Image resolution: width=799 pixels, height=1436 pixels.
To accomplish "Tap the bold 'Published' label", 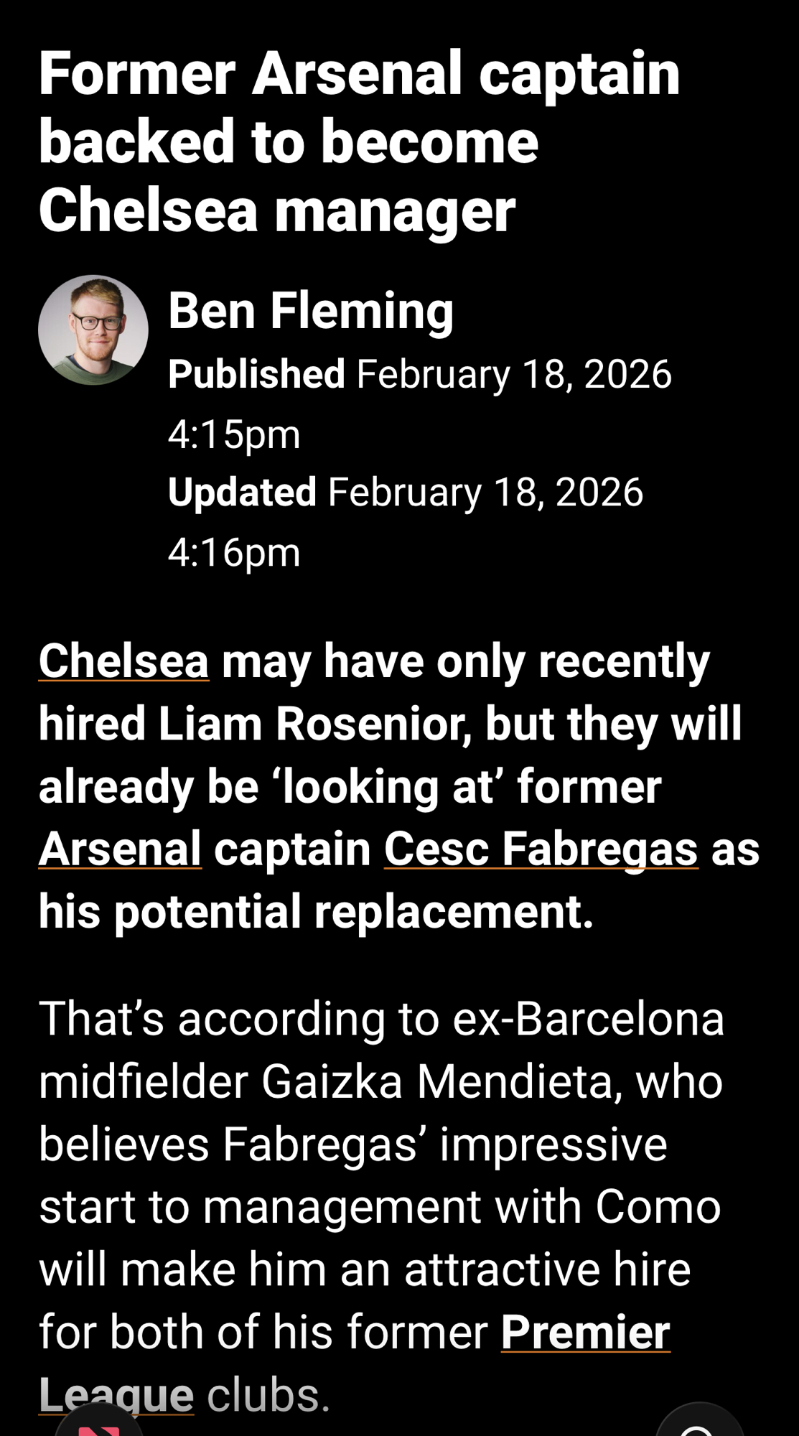I will coord(256,374).
